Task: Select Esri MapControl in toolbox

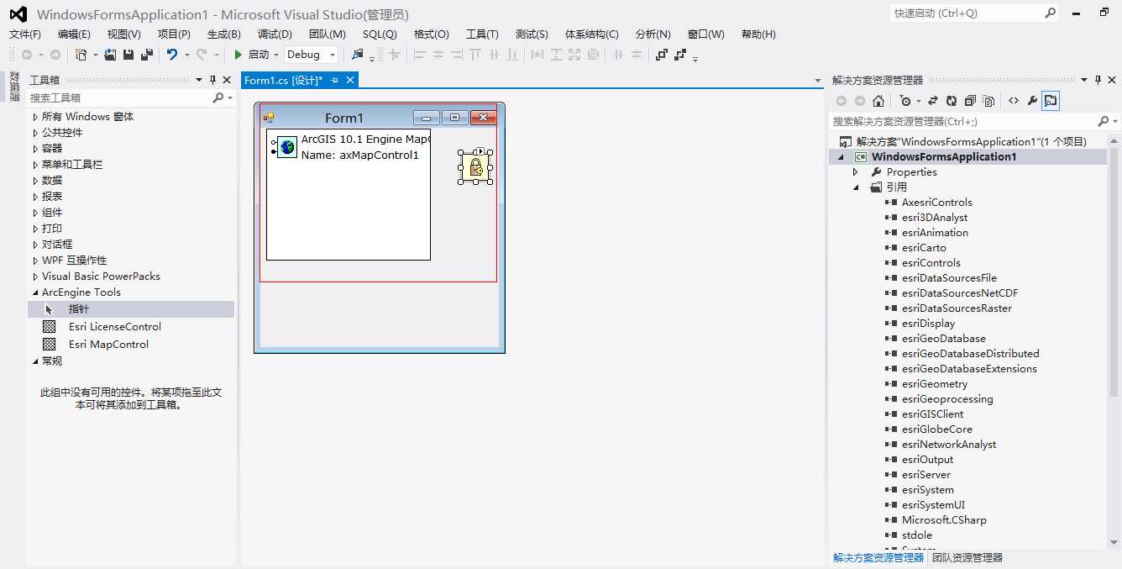Action: click(108, 345)
